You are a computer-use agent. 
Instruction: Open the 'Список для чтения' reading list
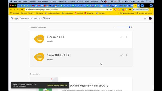pos(144,13)
